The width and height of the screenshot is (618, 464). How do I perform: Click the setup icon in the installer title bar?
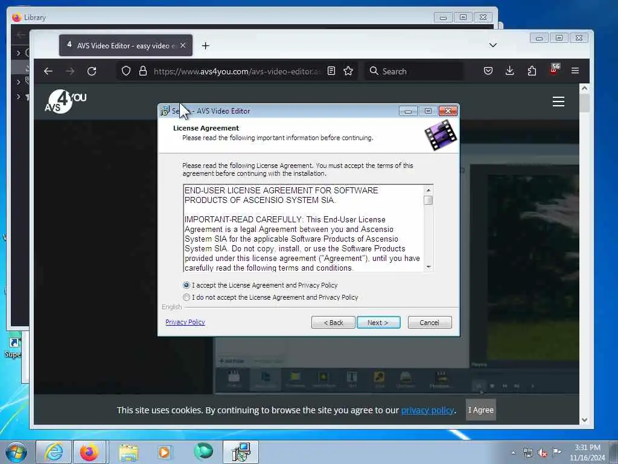tap(165, 111)
